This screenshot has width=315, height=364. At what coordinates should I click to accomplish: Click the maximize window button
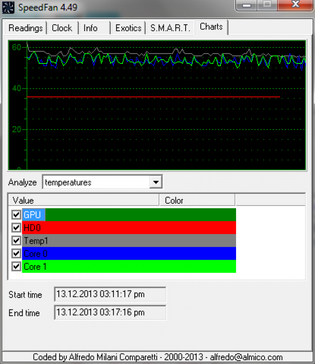(267, 5)
